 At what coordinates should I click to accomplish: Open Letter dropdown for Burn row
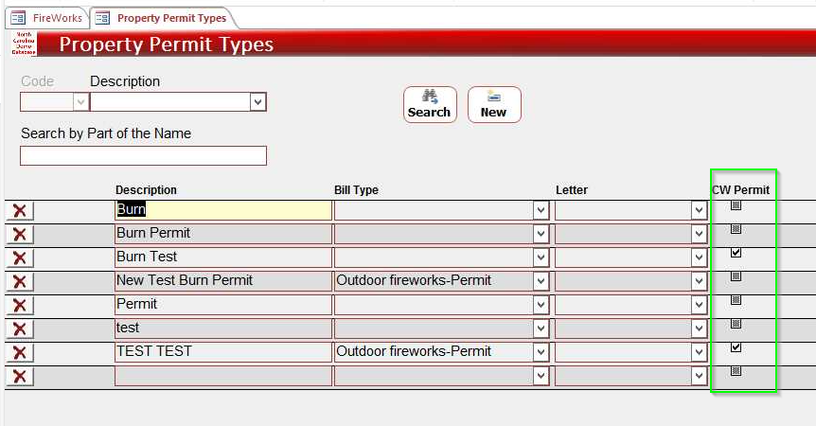699,210
